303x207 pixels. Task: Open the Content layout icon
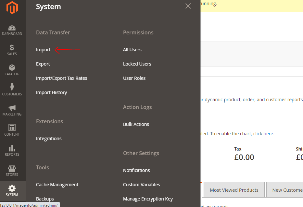point(12,128)
